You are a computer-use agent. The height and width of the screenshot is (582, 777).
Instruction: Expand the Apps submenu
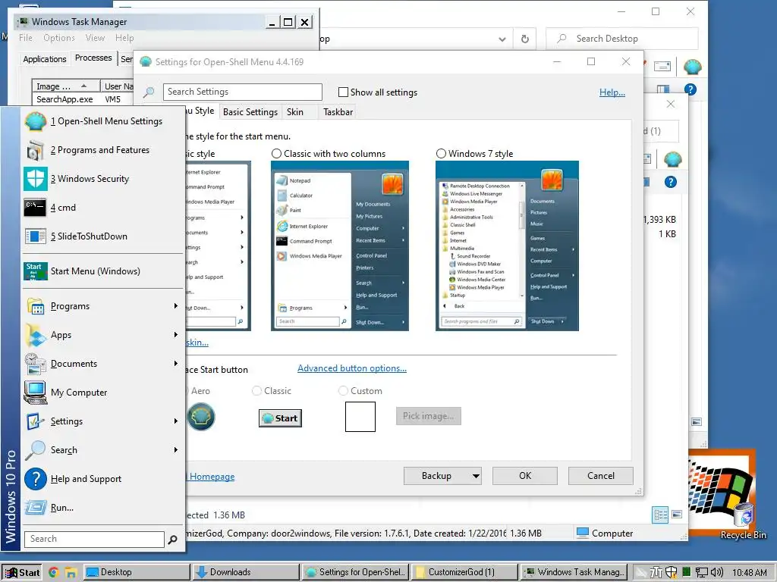(x=176, y=335)
